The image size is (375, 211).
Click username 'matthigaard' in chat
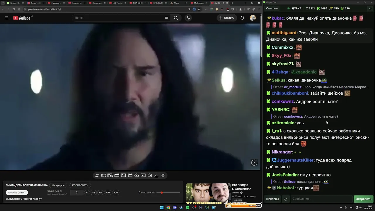pos(284,33)
